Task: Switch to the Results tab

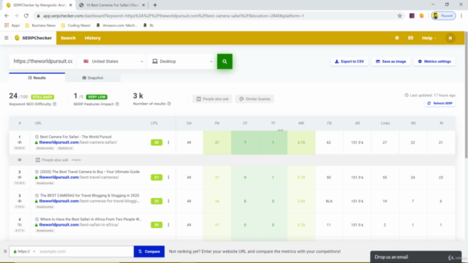Action: 37,77
